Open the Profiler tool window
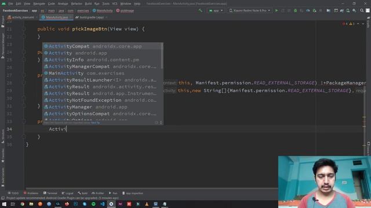The width and height of the screenshot is (371, 208). point(98,193)
